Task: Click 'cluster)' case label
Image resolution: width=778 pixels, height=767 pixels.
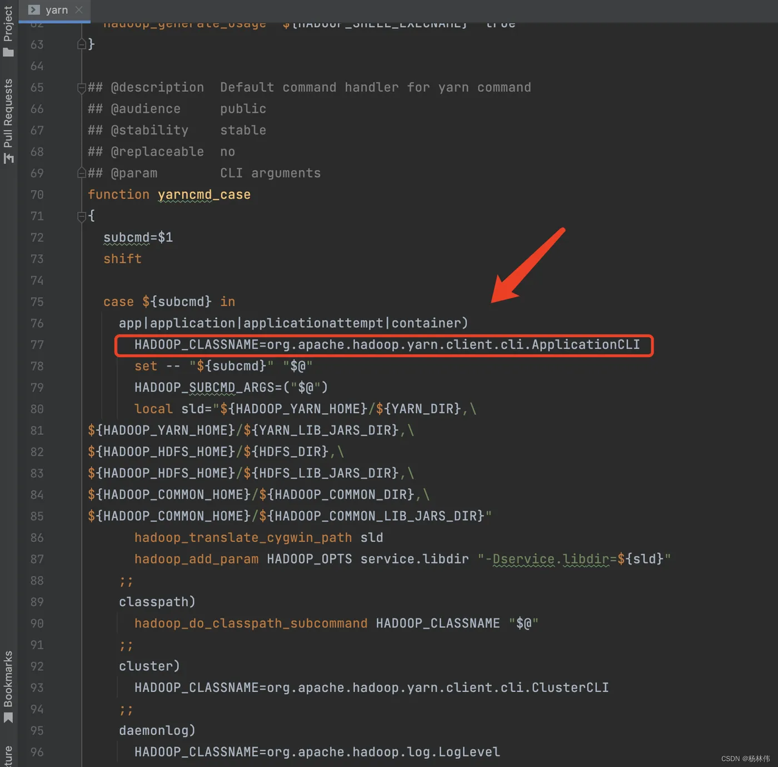Action: point(149,667)
